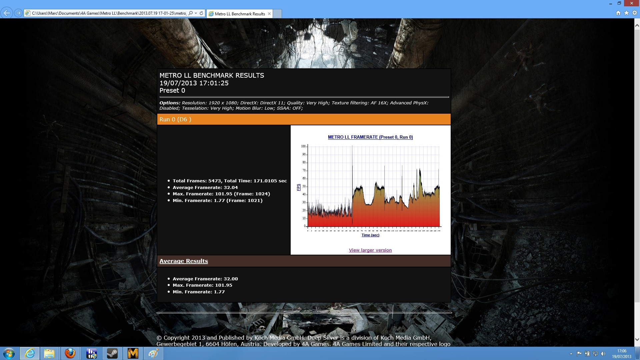640x360 pixels.
Task: Open the Action Center flag icon
Action: coord(579,354)
